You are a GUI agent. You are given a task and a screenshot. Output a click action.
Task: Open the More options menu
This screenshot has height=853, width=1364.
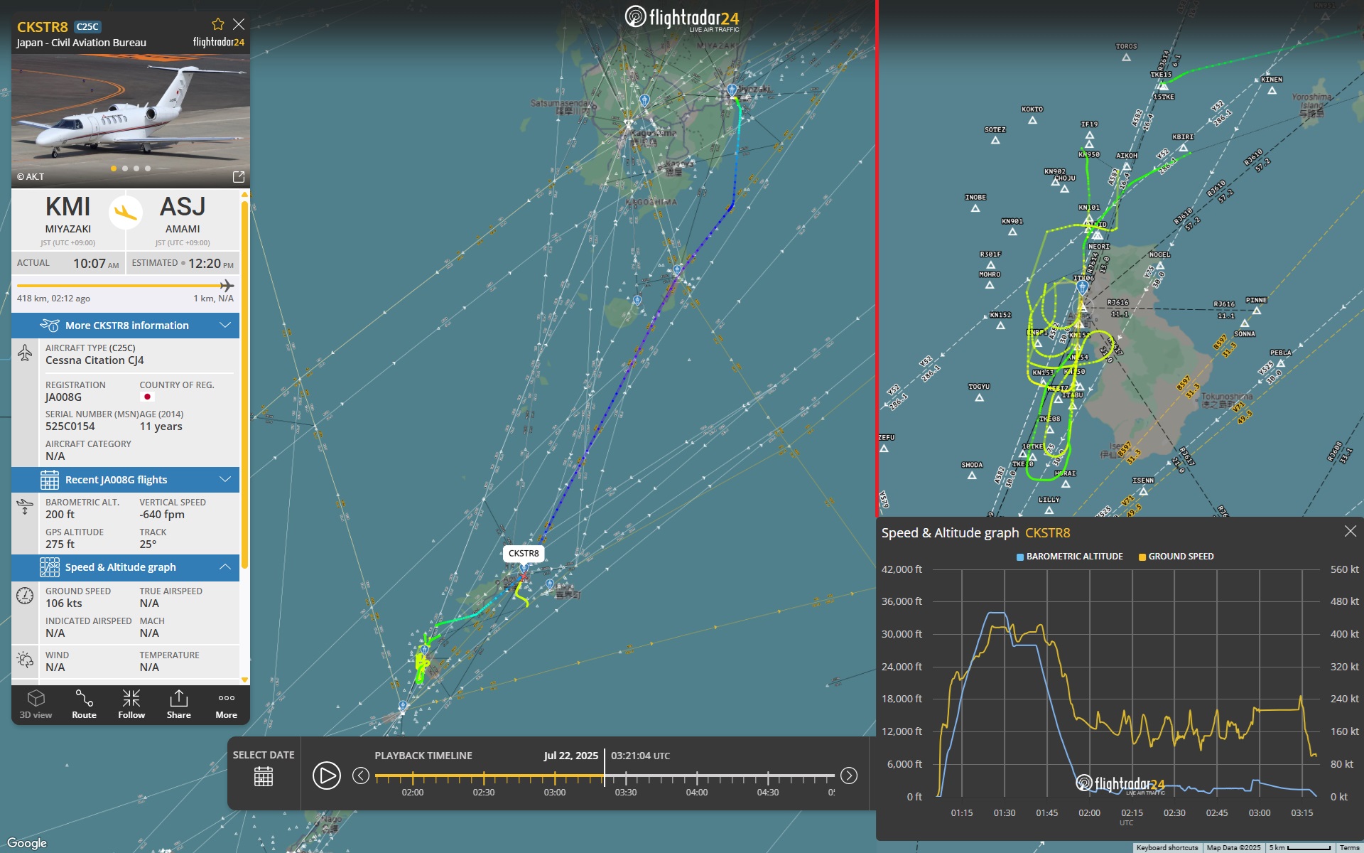(227, 704)
